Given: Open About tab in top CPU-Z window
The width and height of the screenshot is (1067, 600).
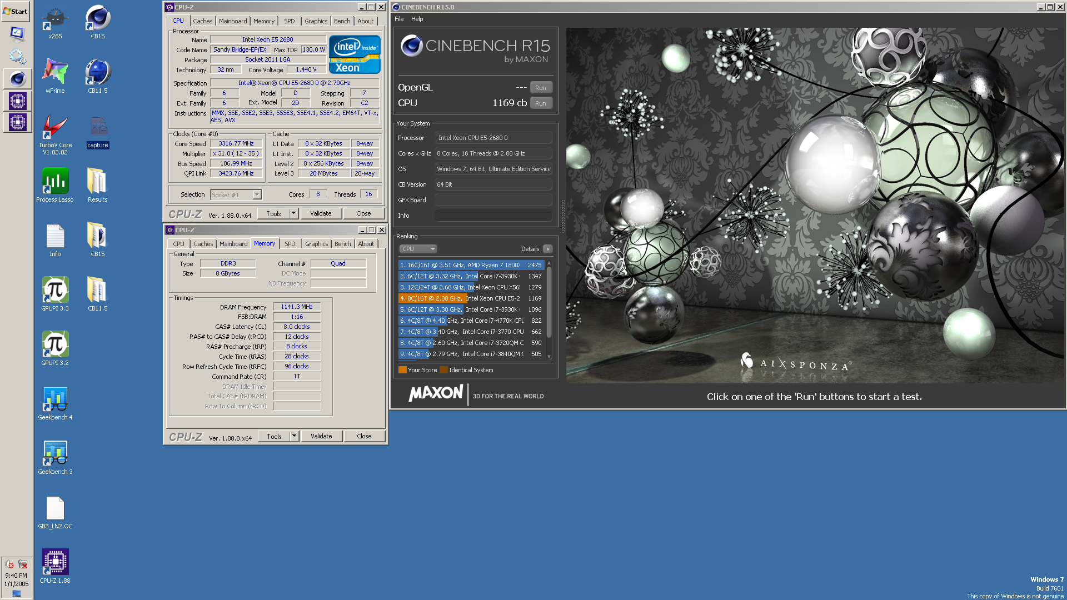Looking at the screenshot, I should [x=366, y=21].
